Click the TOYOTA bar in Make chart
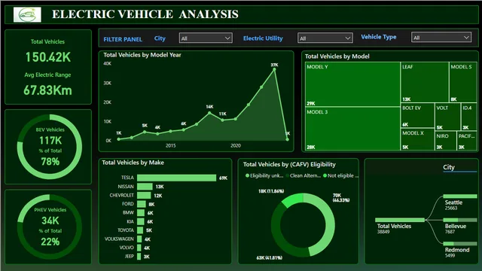Viewport: 482px width, 271px height. pyautogui.click(x=140, y=230)
